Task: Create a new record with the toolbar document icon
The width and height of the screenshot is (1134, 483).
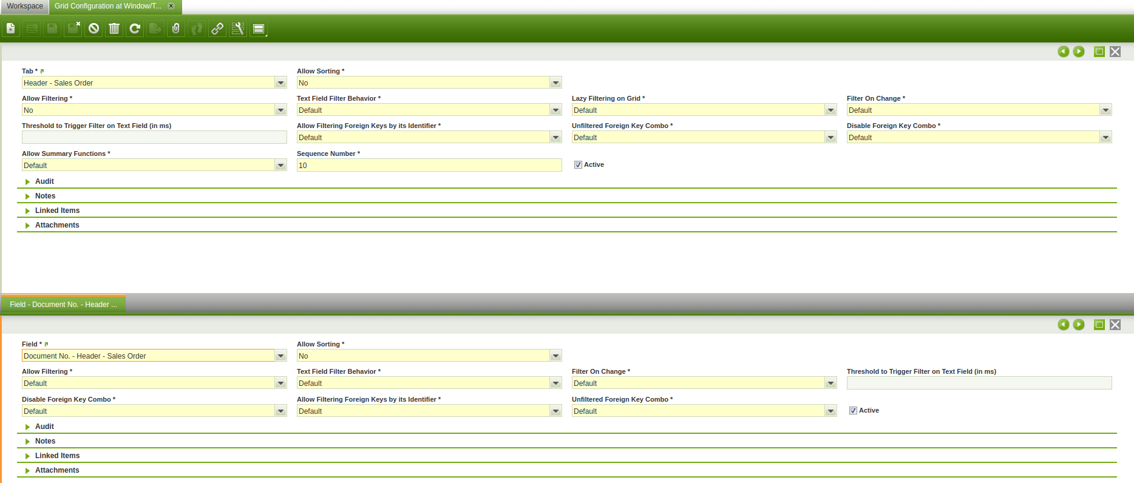Action: (11, 29)
